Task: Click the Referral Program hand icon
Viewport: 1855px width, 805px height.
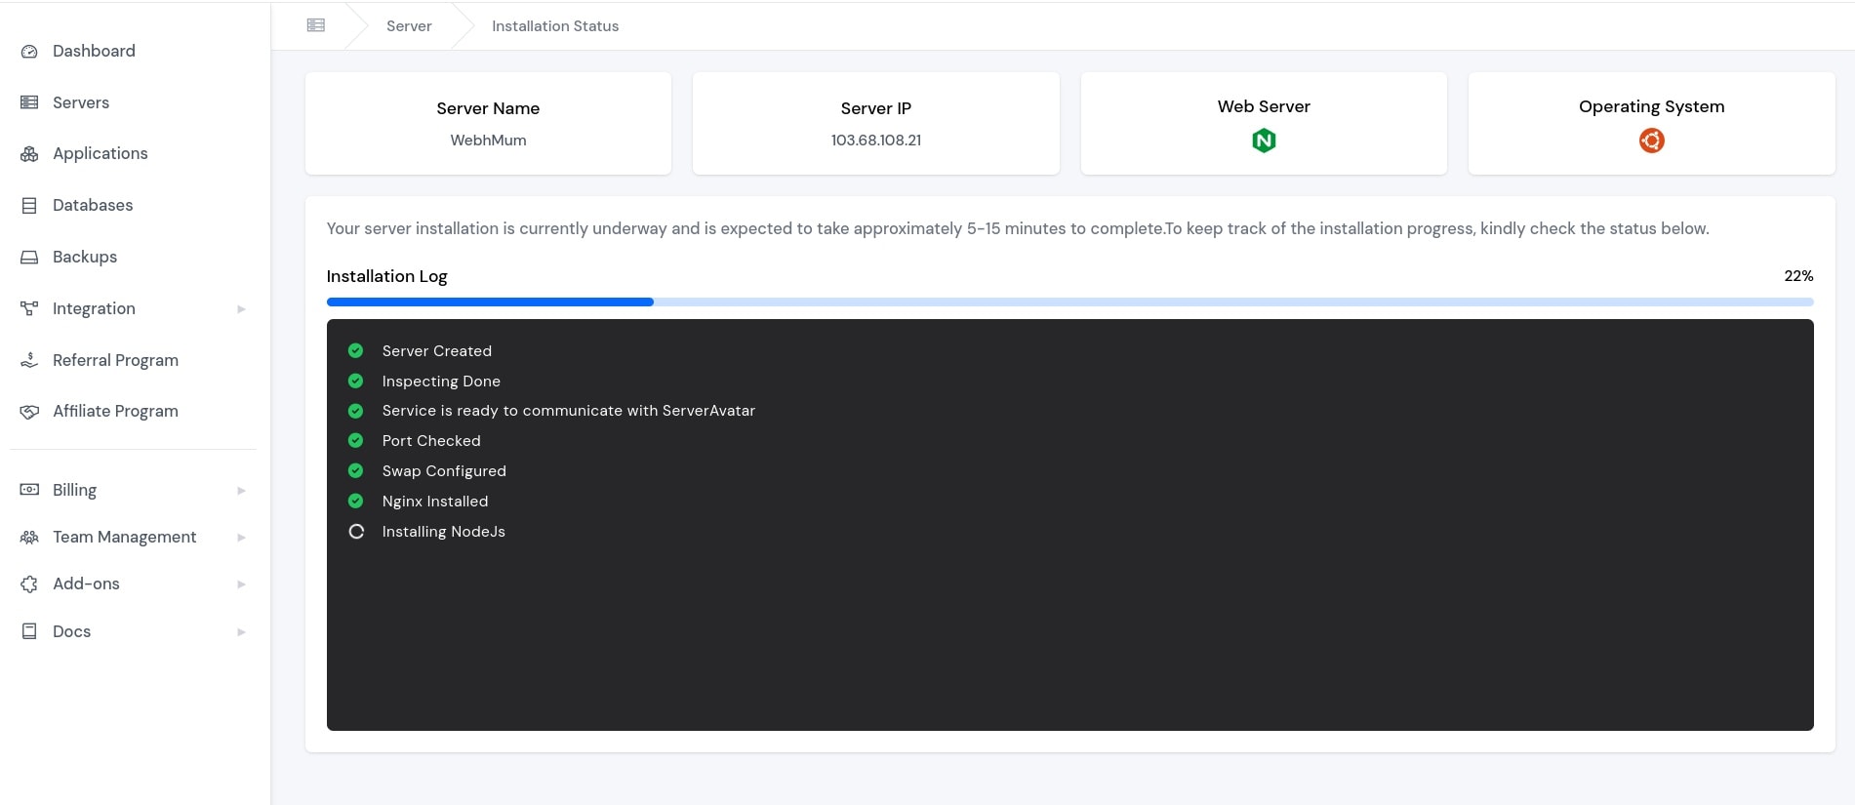Action: (x=29, y=360)
